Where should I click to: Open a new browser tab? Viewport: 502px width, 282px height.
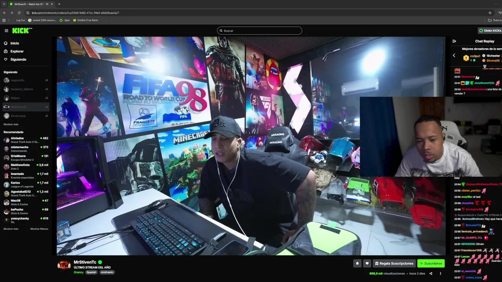click(x=59, y=4)
